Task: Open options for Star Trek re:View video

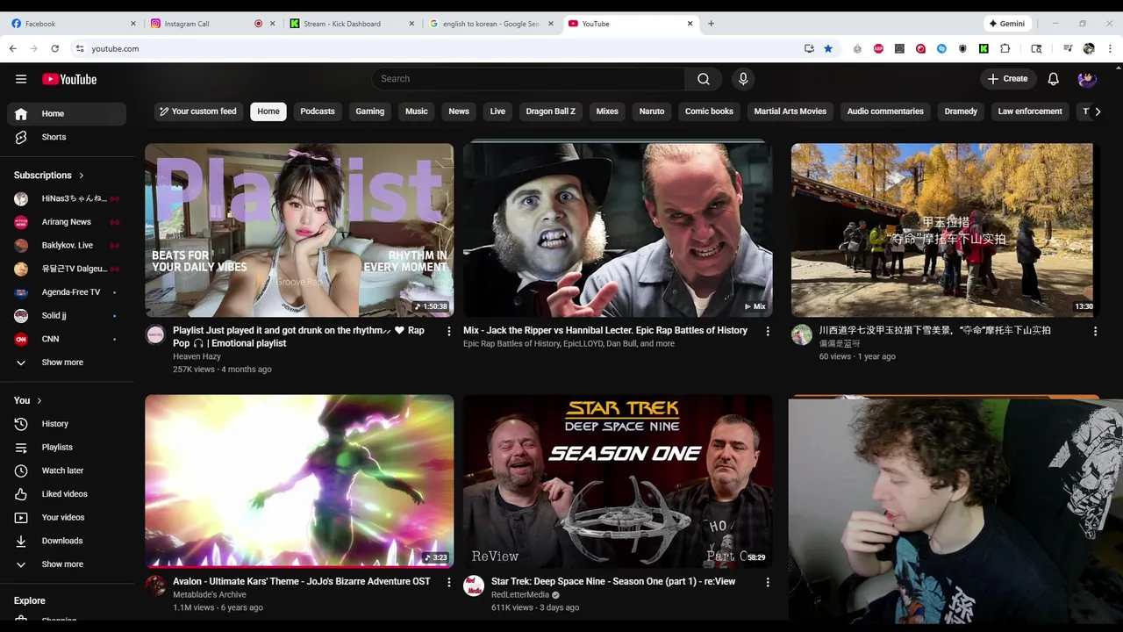Action: (768, 582)
